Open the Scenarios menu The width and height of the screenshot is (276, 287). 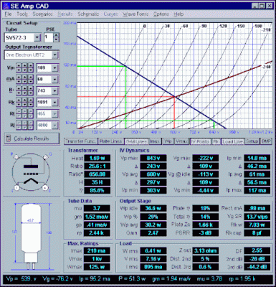click(x=42, y=14)
